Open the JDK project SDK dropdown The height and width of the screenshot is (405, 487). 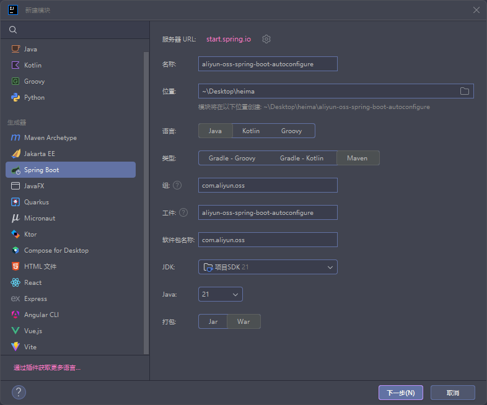pyautogui.click(x=268, y=267)
